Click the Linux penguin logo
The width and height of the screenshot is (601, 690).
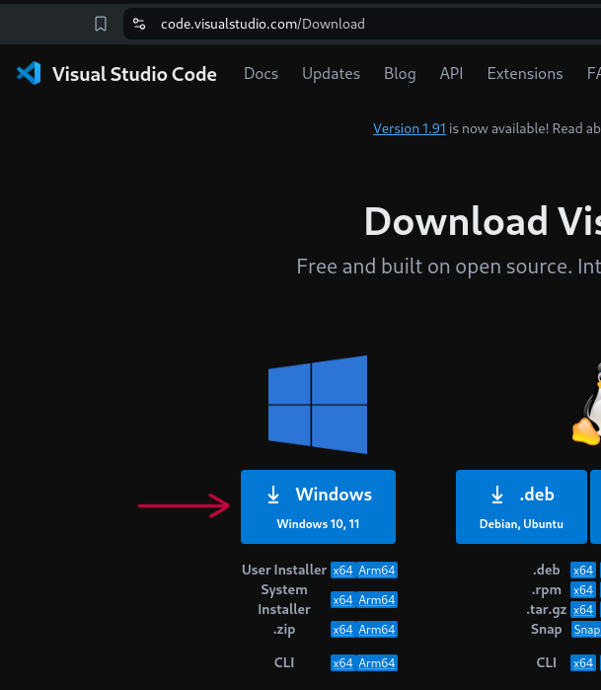point(587,403)
